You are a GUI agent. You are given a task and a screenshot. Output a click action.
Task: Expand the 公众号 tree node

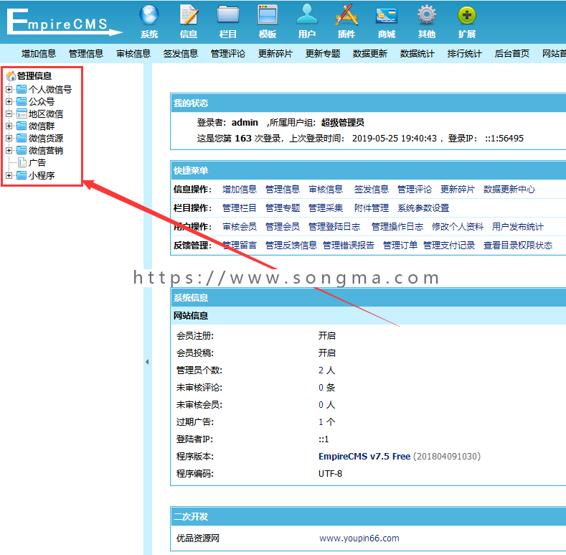(9, 101)
